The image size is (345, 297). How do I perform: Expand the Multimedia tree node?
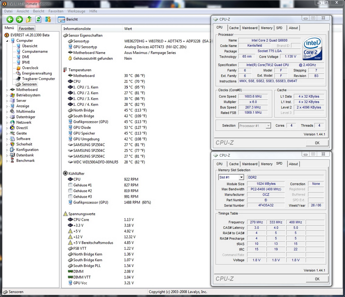(x=7, y=111)
